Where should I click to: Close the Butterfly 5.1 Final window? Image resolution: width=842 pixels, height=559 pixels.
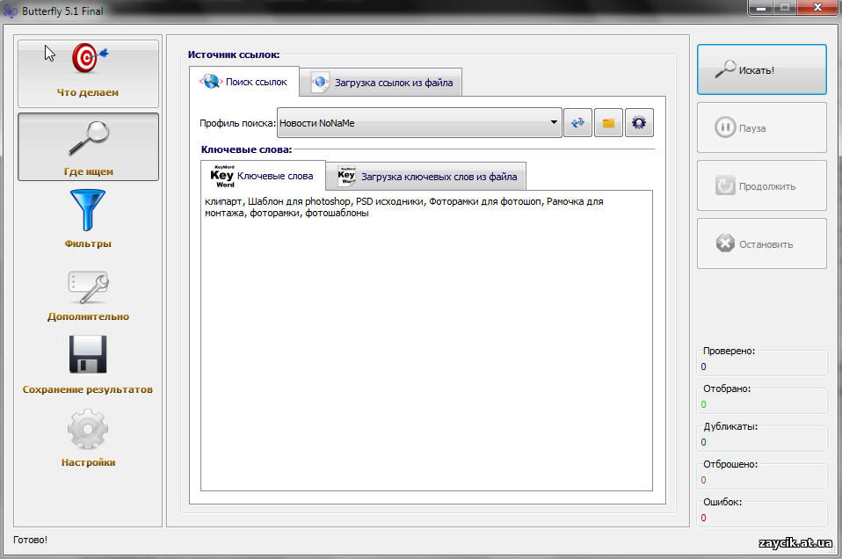817,8
